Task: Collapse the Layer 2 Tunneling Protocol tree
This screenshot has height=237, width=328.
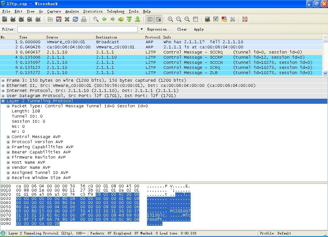Action: tap(3, 101)
